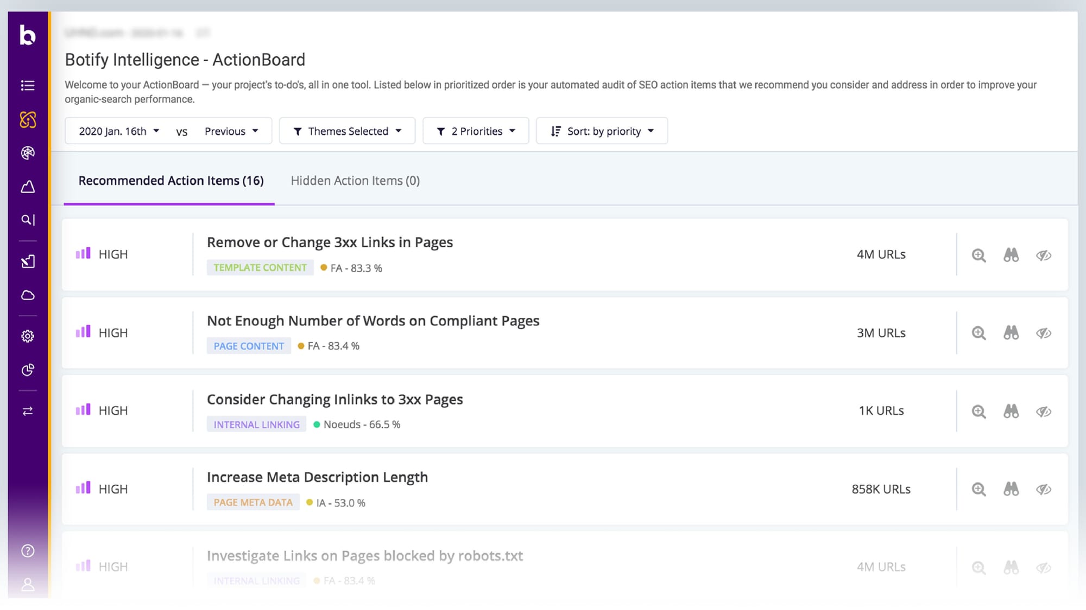Click the search/magnify icon on first action item

(x=978, y=254)
